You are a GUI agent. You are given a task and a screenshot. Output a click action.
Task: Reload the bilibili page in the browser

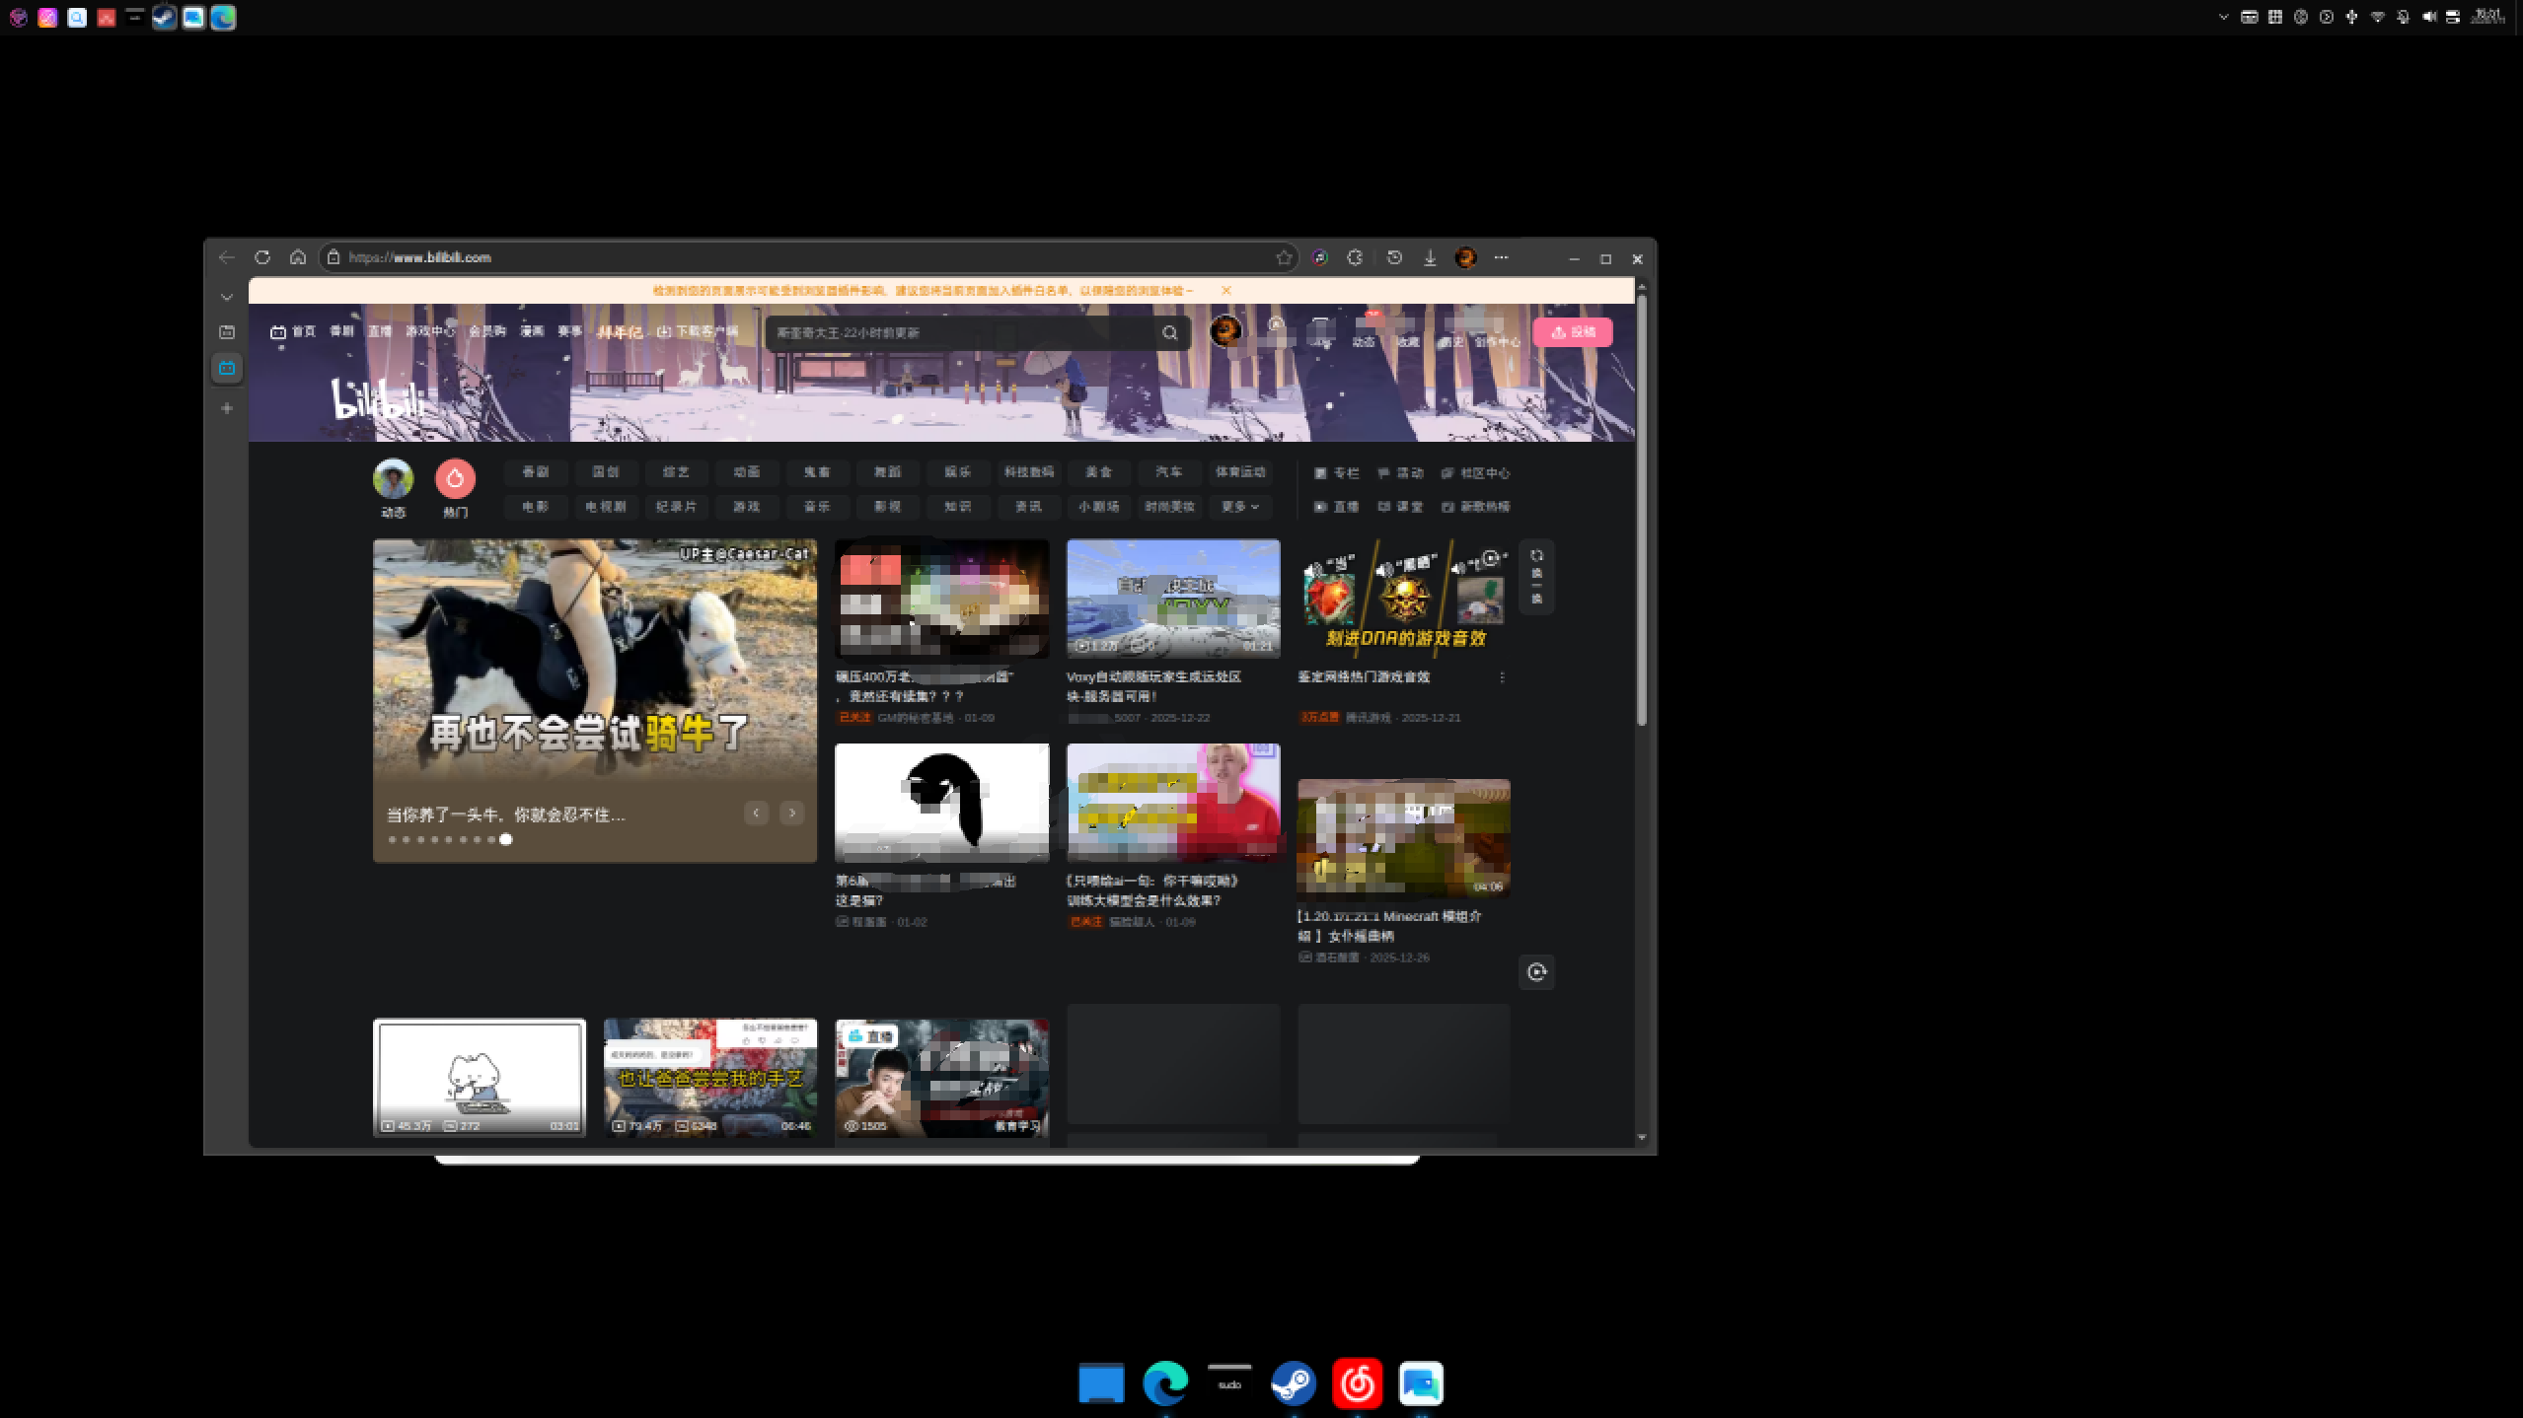(262, 257)
